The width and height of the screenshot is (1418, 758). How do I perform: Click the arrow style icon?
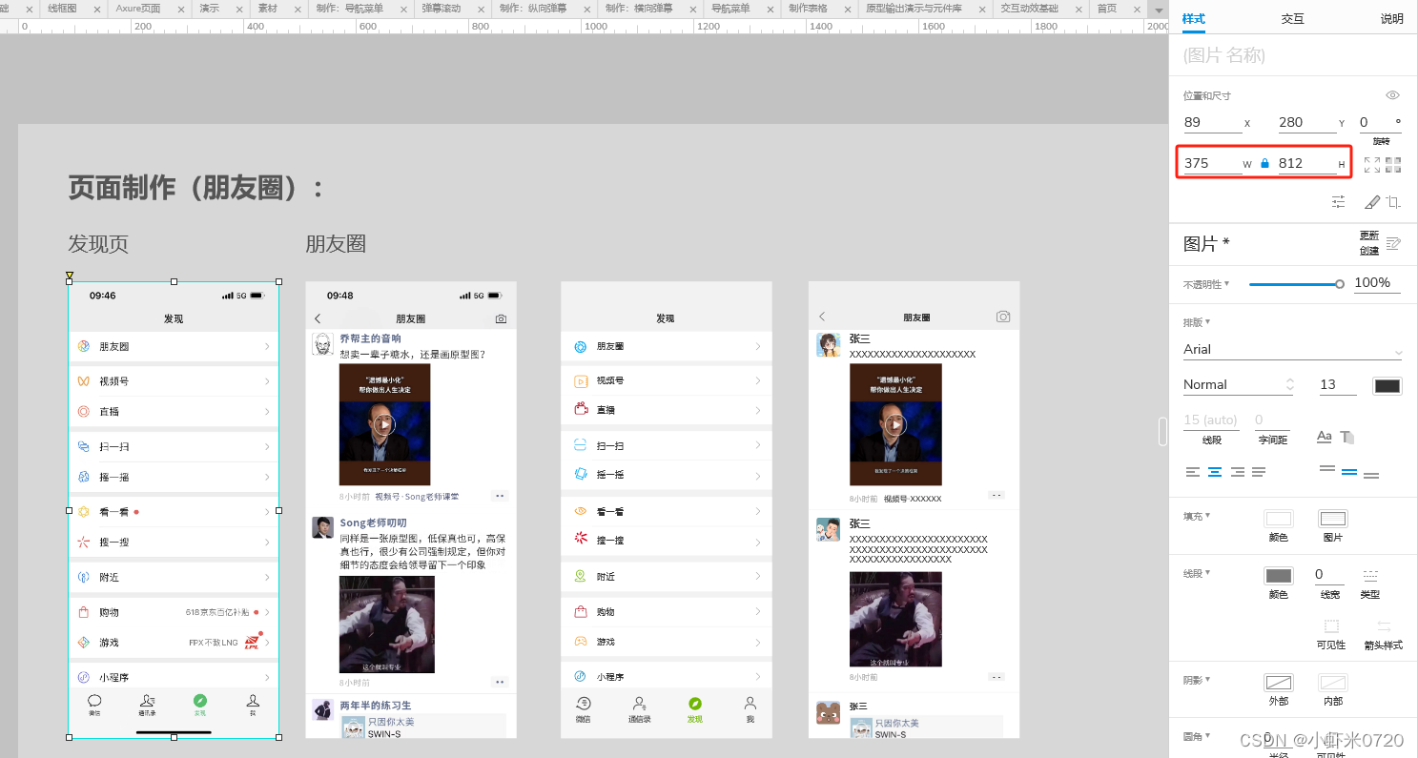[1384, 626]
